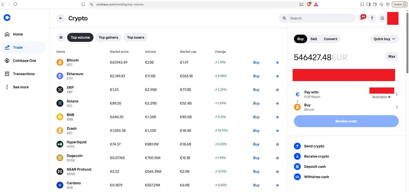Click the 546427.48 EUR amount field

(x=320, y=57)
